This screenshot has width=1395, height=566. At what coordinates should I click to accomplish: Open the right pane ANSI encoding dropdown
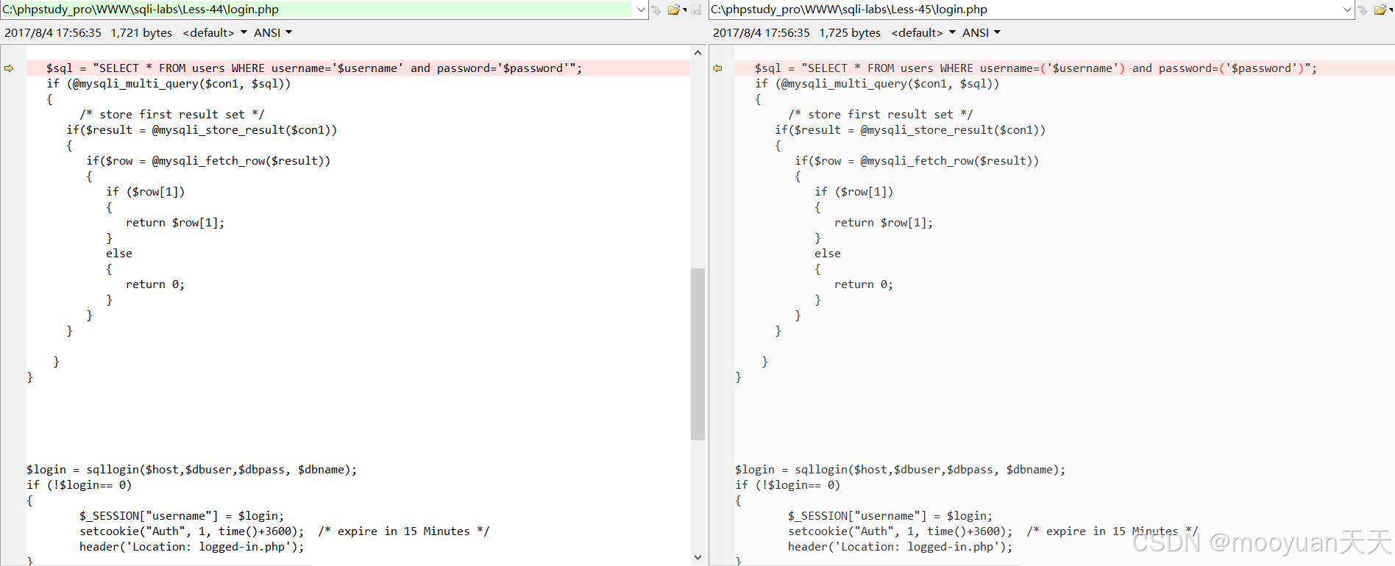982,32
